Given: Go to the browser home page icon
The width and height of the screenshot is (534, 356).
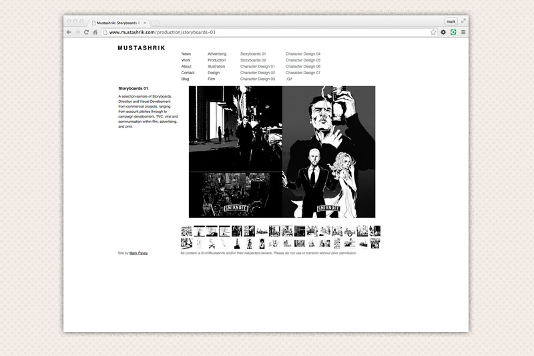Looking at the screenshot, I should [95, 32].
